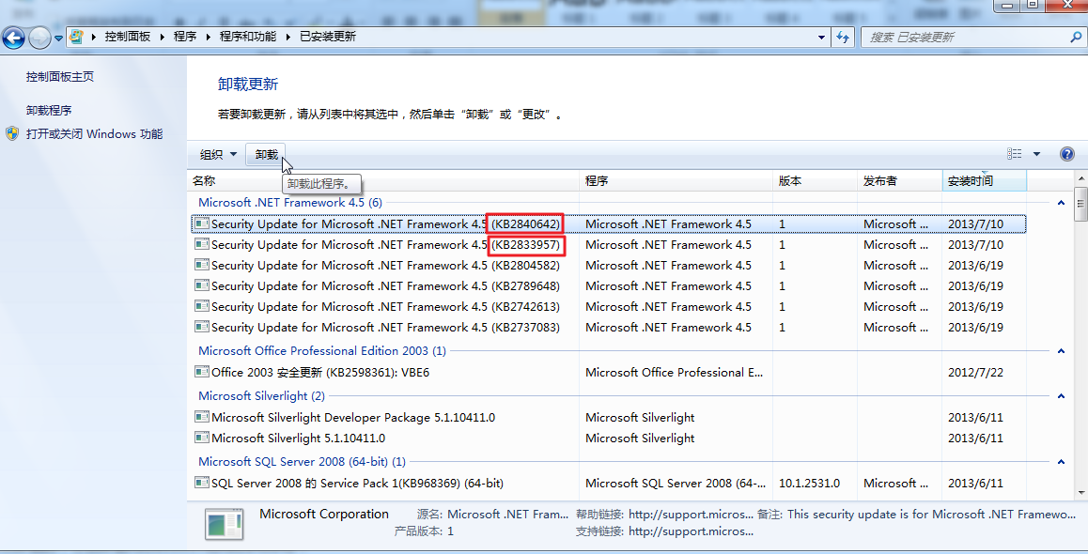This screenshot has height=554, width=1088.
Task: Go forward with the Forward arrow button
Action: (39, 38)
